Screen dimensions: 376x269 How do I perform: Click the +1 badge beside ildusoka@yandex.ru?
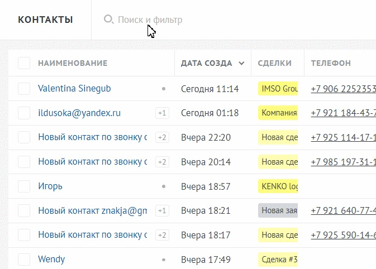coord(162,113)
